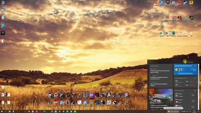The height and width of the screenshot is (113, 201).
Task: Open File Explorer from the taskbar
Action: [9, 112]
